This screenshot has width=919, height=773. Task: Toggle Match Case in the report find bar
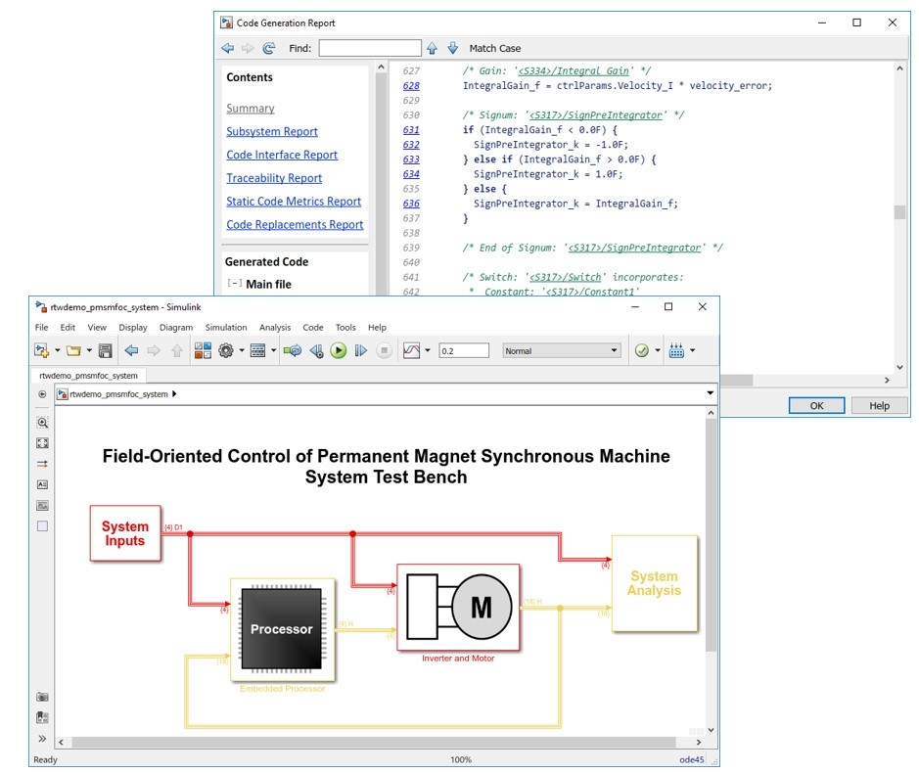(x=494, y=48)
